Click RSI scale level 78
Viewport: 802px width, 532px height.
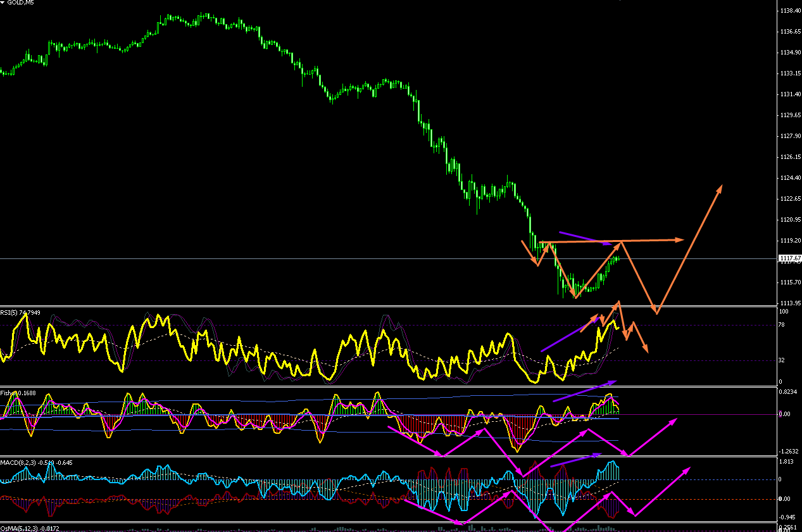click(x=782, y=326)
